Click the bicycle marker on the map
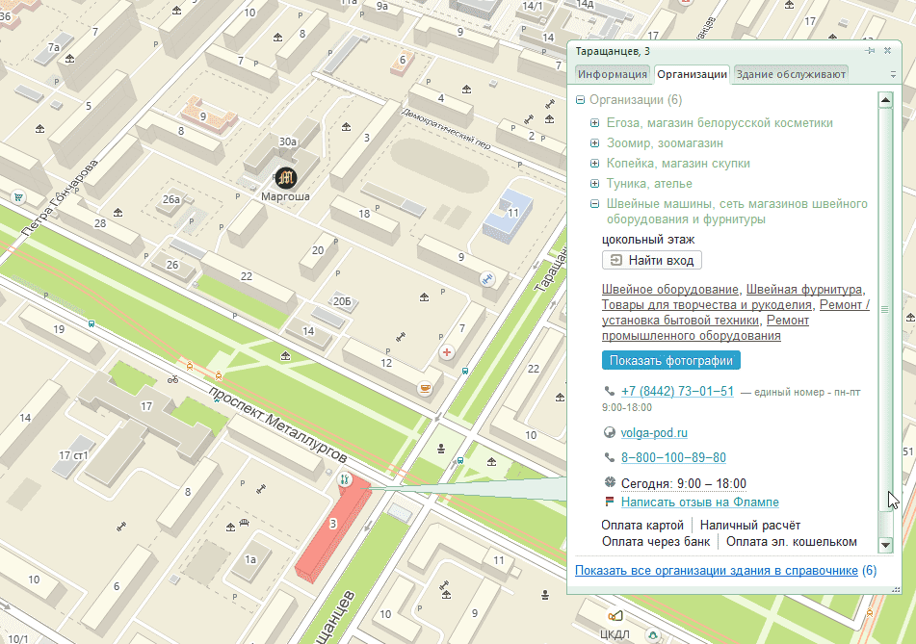This screenshot has height=644, width=916. [x=172, y=379]
